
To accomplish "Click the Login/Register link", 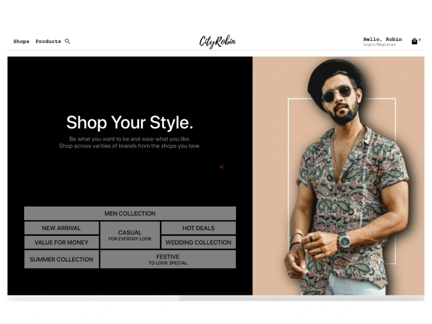I will pyautogui.click(x=379, y=44).
